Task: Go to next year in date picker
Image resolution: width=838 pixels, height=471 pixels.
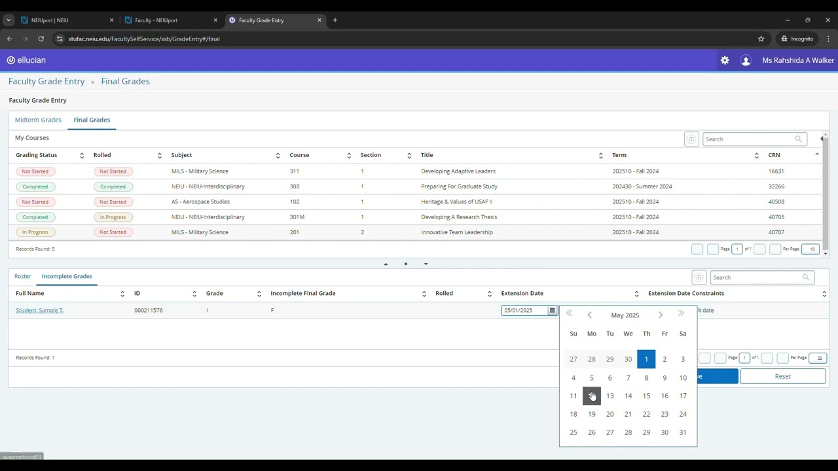Action: point(681,314)
